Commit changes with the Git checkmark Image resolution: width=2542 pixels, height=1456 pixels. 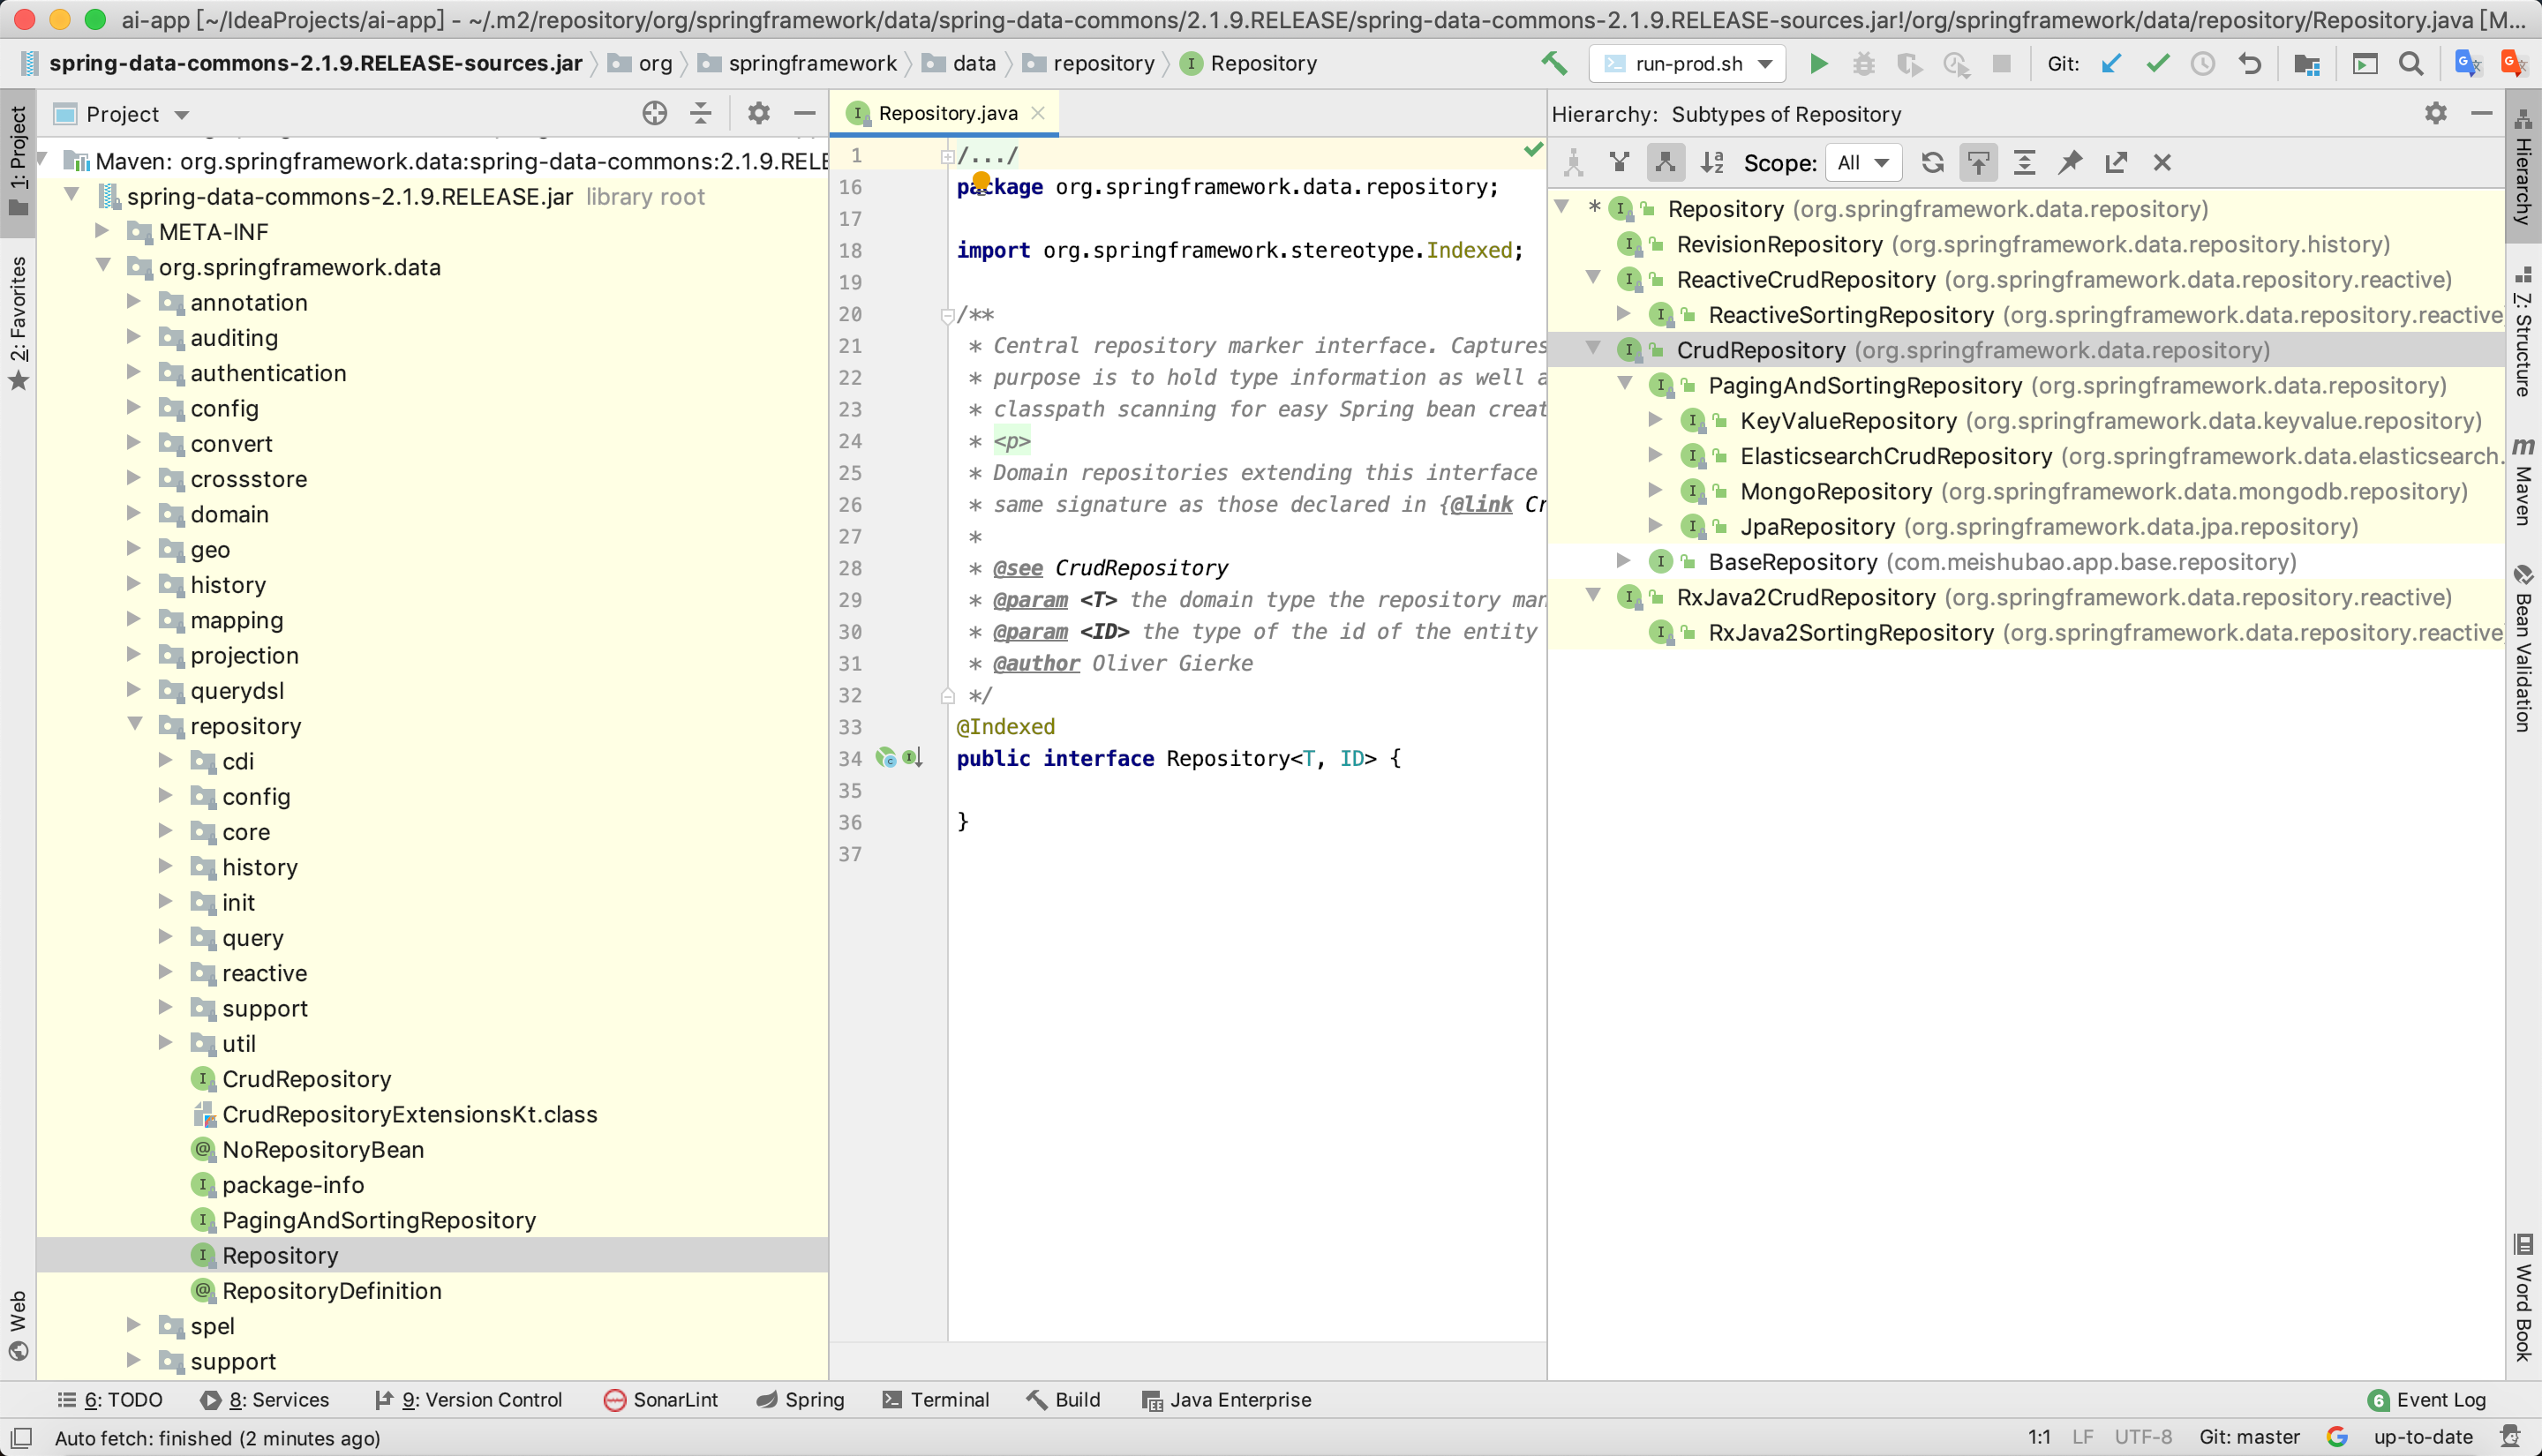2157,63
